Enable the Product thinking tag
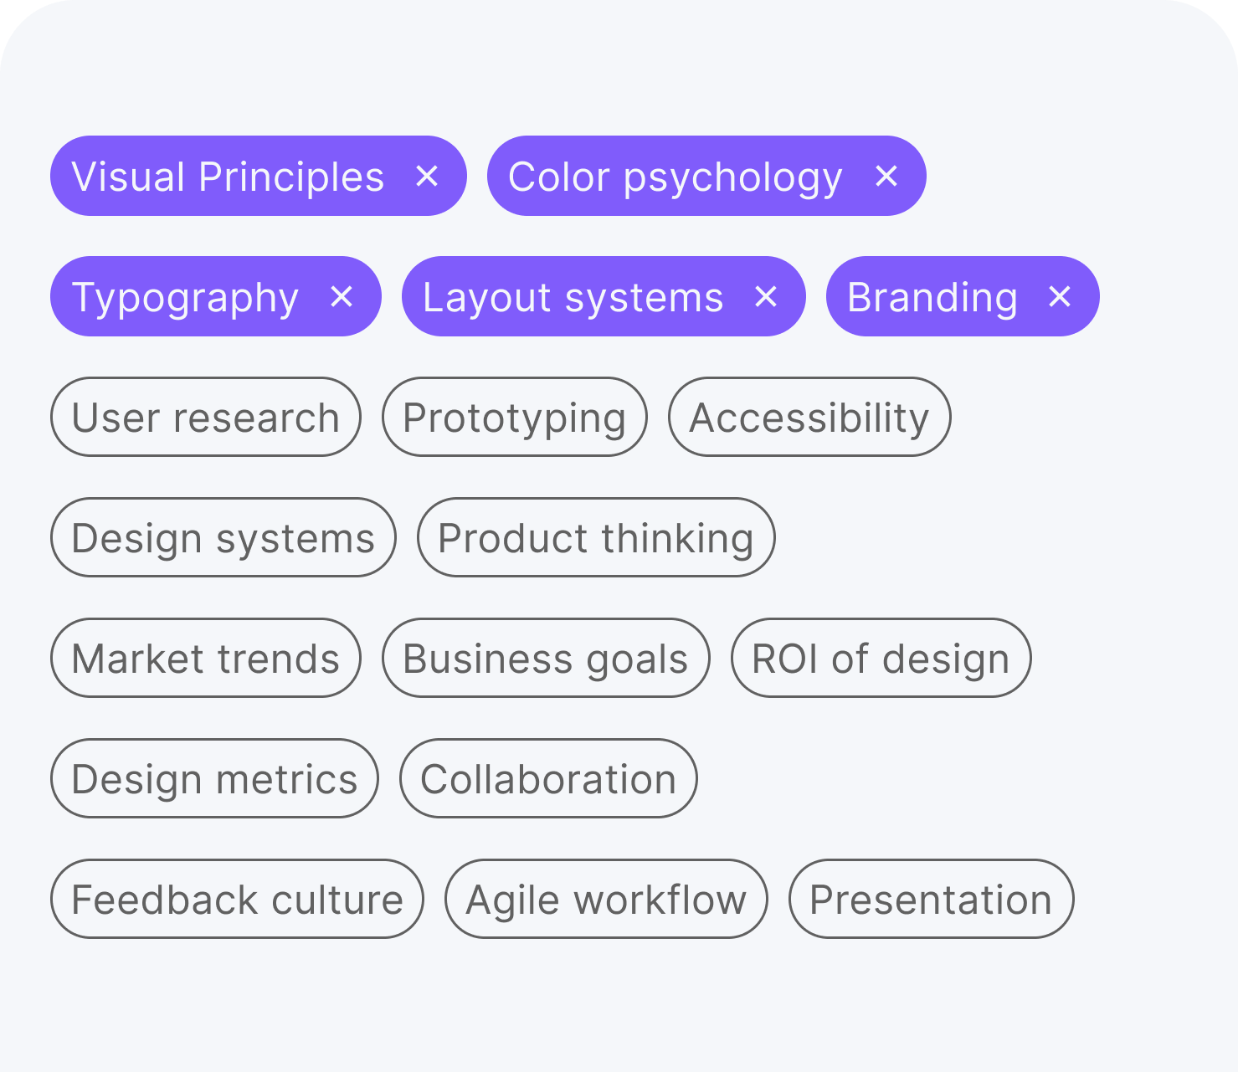 (595, 537)
